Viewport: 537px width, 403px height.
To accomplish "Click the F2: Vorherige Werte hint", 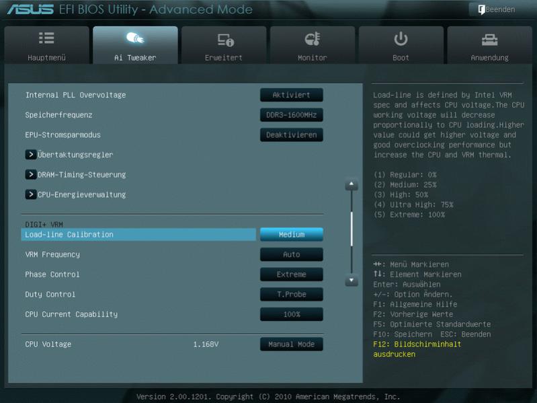I will pos(413,314).
